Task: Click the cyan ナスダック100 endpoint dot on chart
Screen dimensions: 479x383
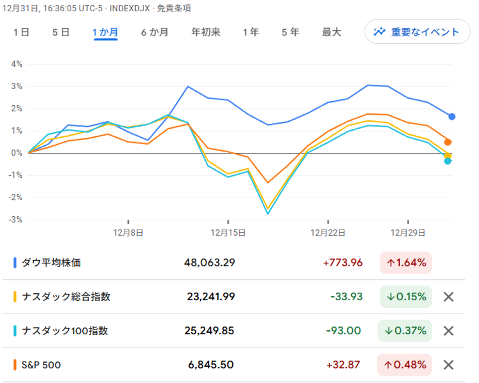Action: pos(448,161)
